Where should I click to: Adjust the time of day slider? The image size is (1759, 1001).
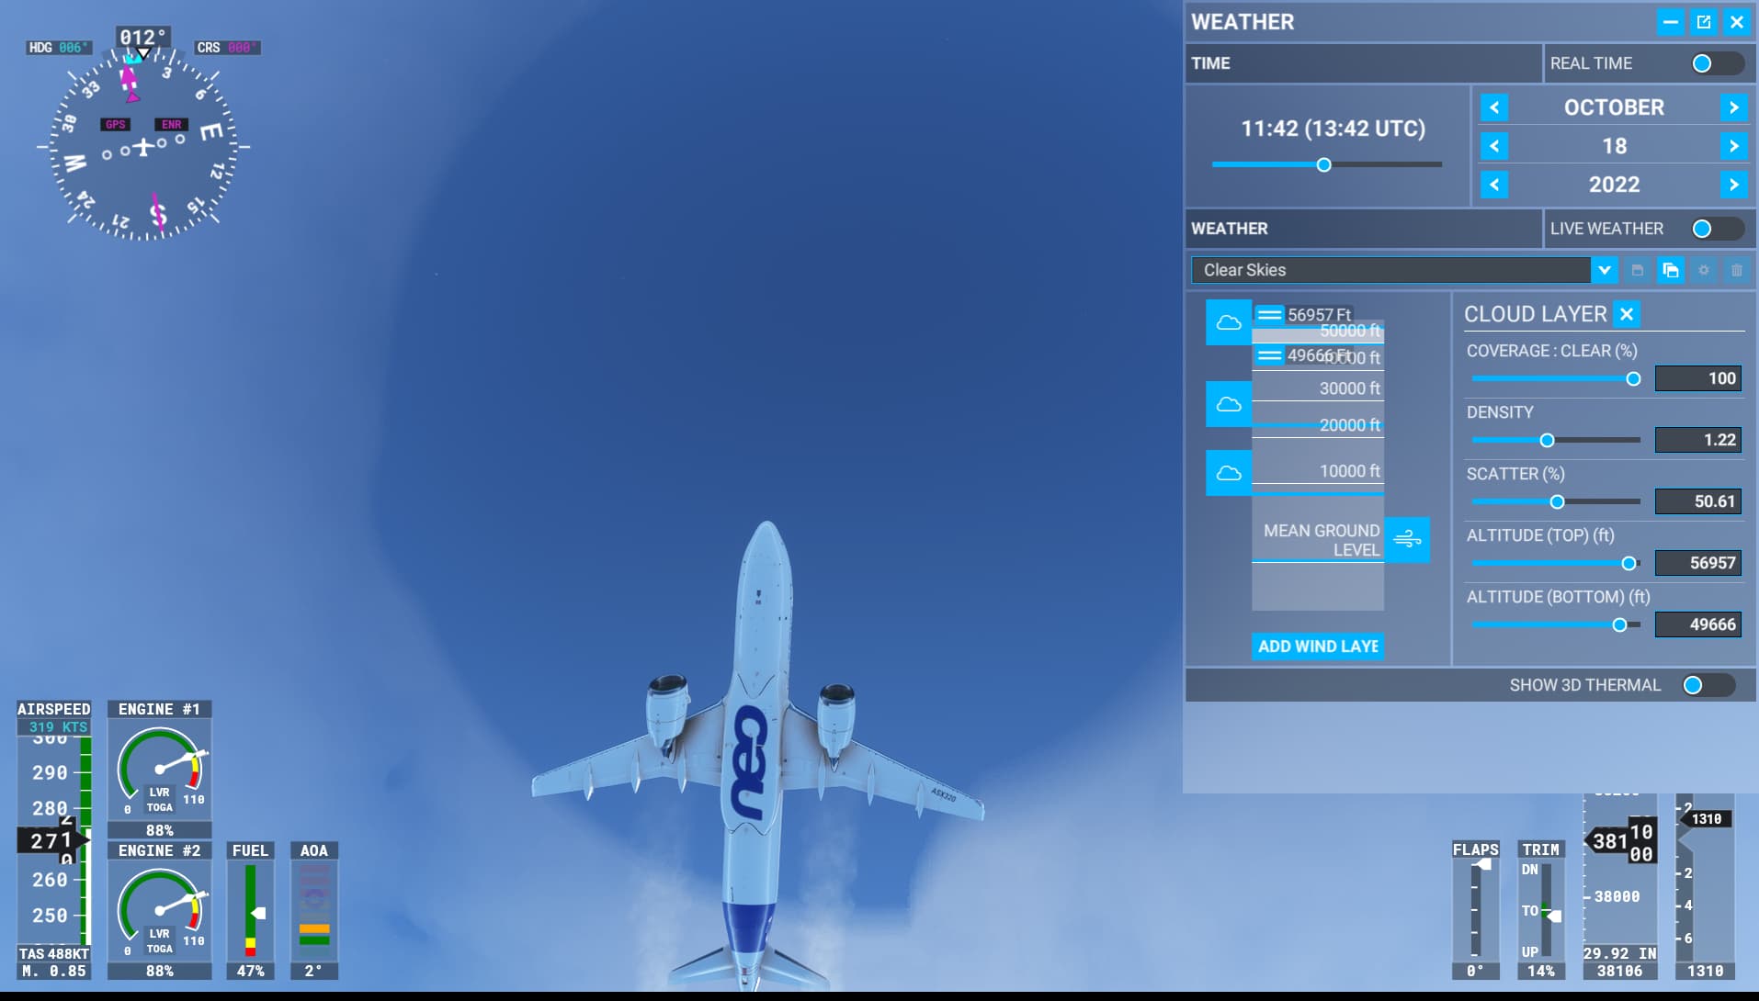coord(1326,165)
